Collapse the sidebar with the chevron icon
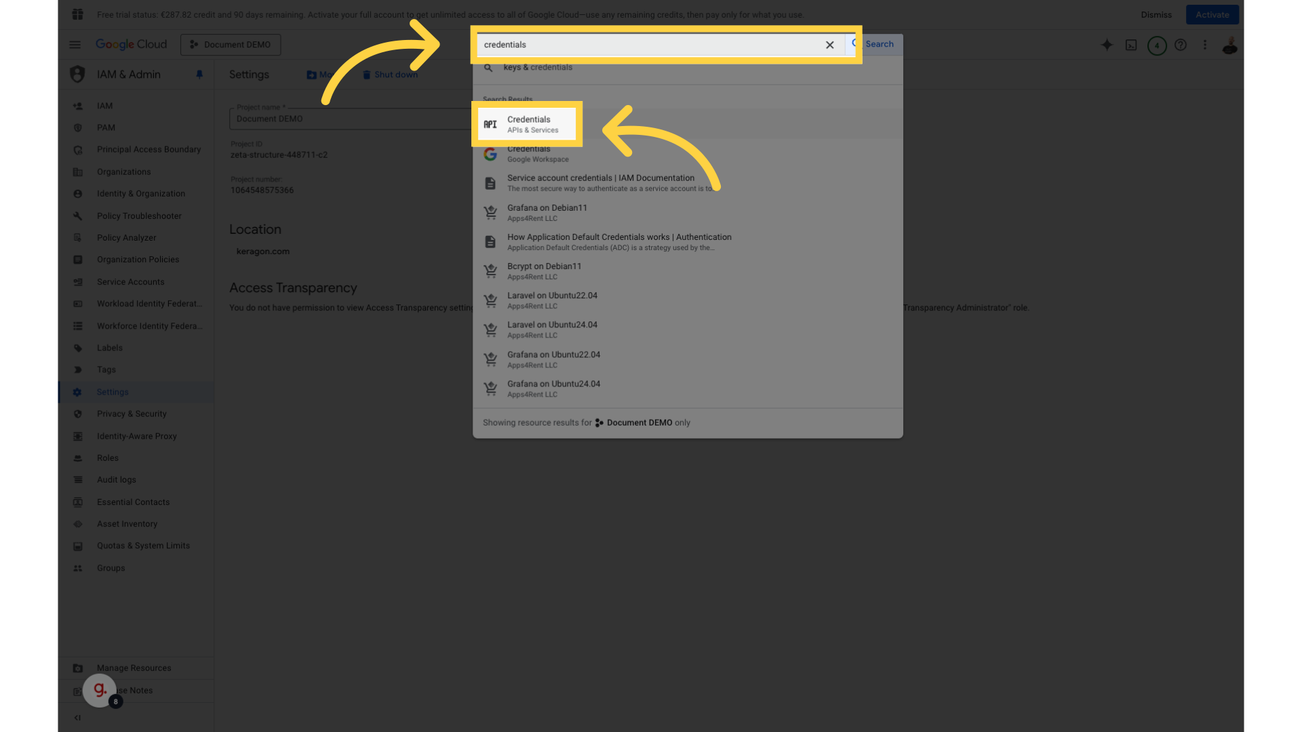Screen dimensions: 1302x732 (x=77, y=717)
